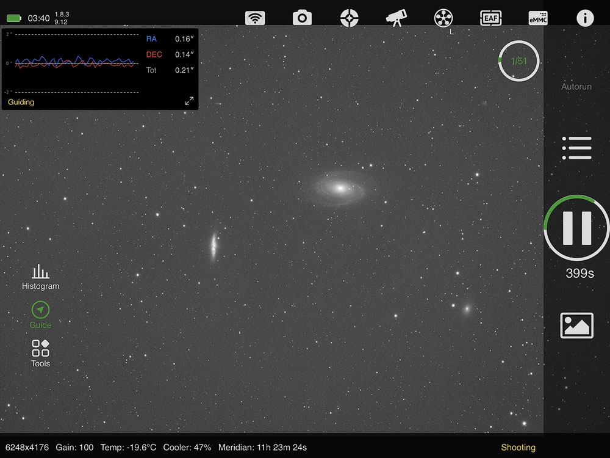Image resolution: width=610 pixels, height=458 pixels.
Task: Click the Guiding status label
Action: (21, 102)
